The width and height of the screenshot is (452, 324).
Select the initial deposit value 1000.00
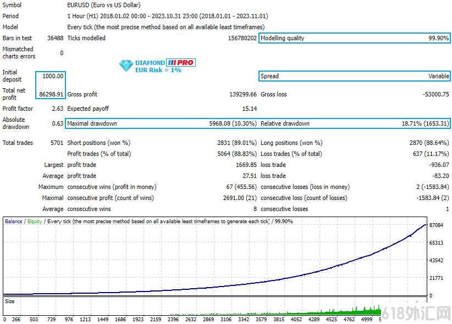click(x=53, y=76)
